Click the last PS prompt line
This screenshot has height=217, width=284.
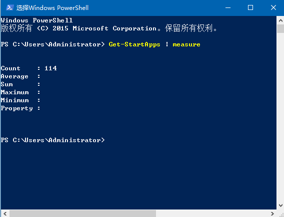52,140
